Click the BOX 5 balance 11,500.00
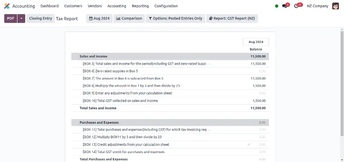Image resolution: width=344 pixels, height=162 pixels. (x=258, y=64)
